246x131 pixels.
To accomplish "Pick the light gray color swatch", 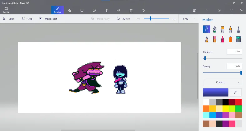I will click(213, 102).
